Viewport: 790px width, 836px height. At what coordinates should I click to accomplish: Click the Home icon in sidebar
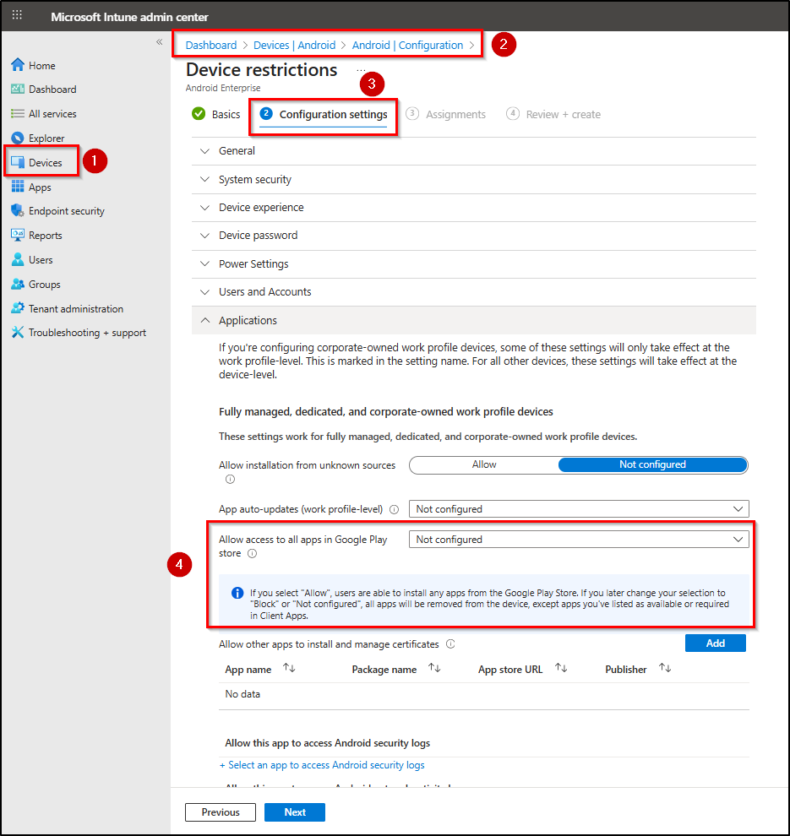point(18,65)
